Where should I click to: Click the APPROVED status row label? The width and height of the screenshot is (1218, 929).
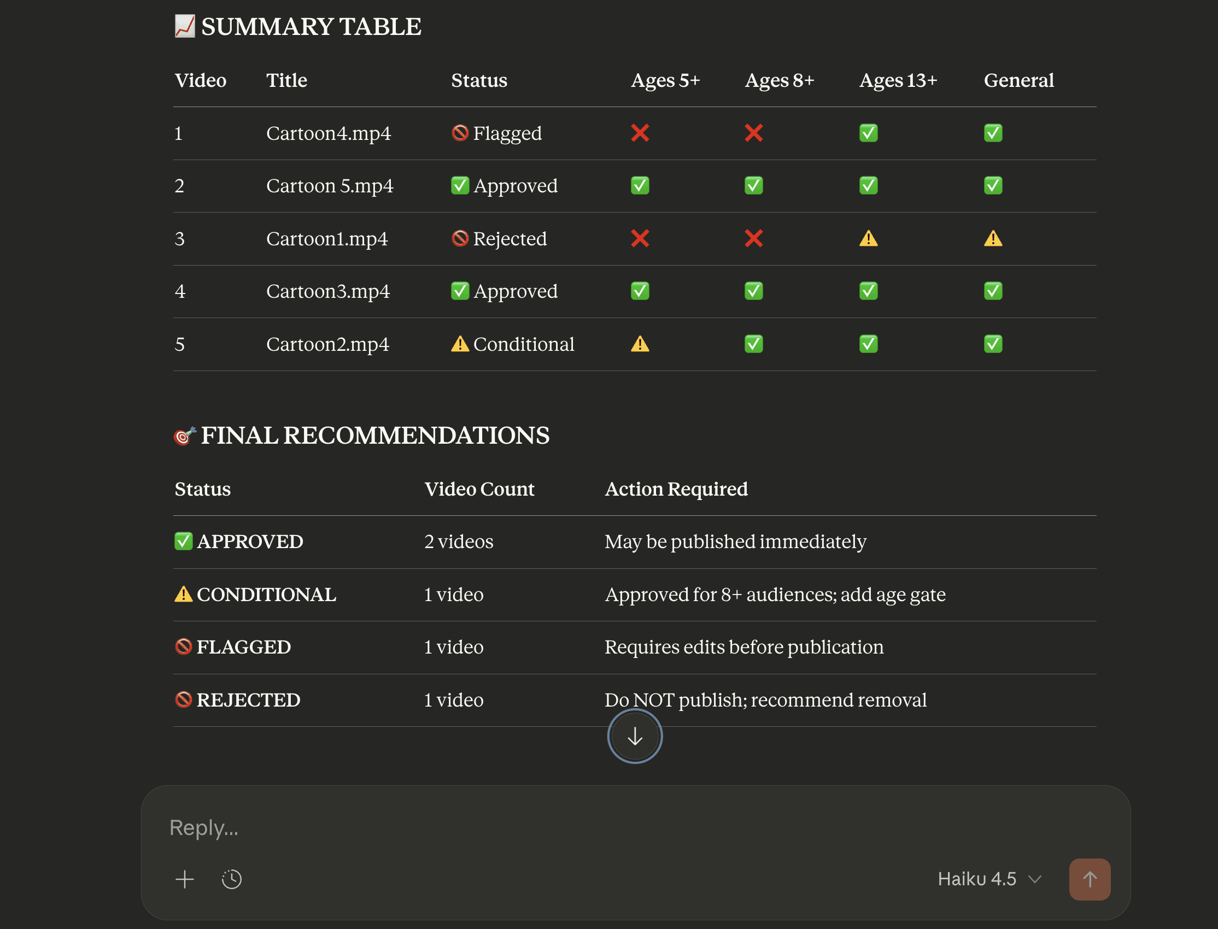tap(249, 542)
